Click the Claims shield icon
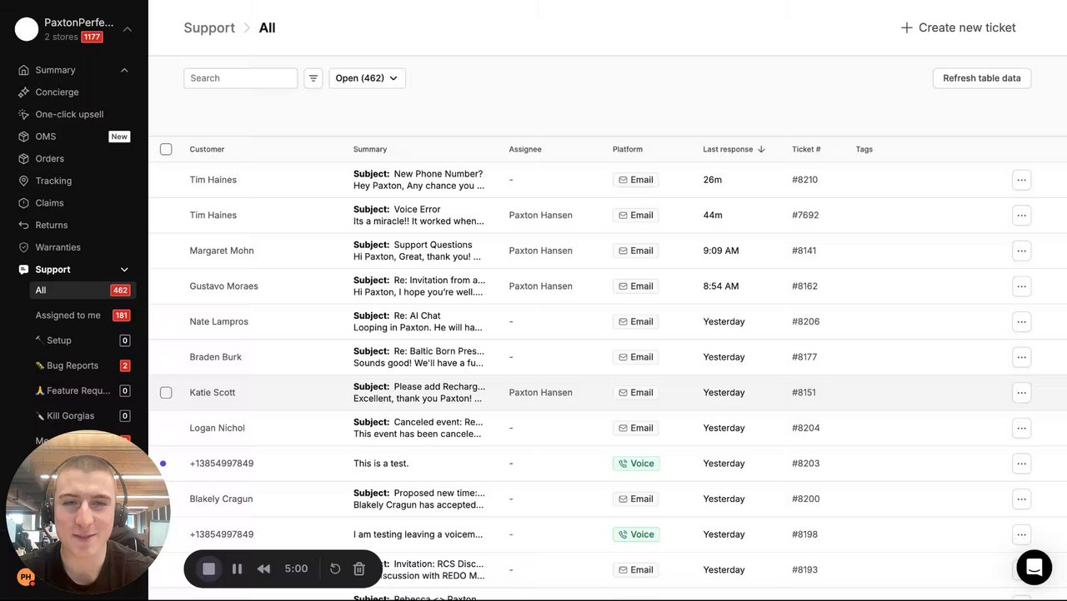Screen dimensions: 1067x601 (24, 203)
